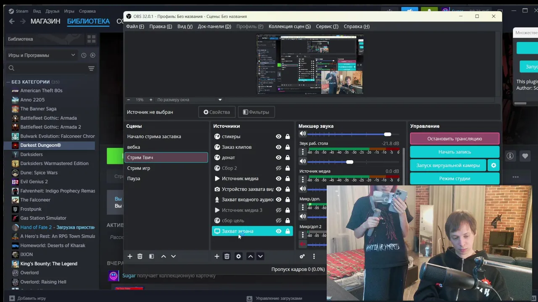Click Начать запись button
This screenshot has width=538, height=302.
click(455, 152)
